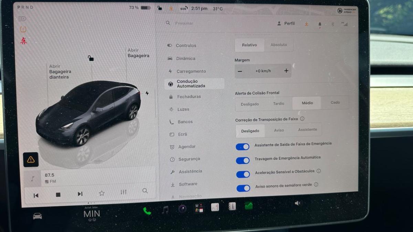This screenshot has height=232, width=413.
Task: Stop the FM radio playback
Action: tap(58, 195)
